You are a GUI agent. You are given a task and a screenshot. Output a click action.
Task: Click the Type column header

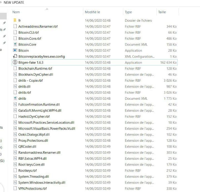tap(128, 12)
